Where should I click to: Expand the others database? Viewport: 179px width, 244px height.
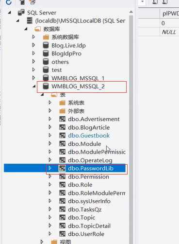[x=33, y=61]
